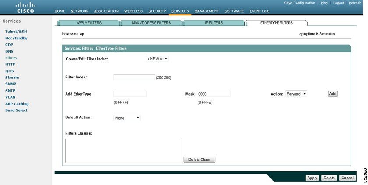This screenshot has width=368, height=185.
Task: Click the Refresh link
Action: (355, 3)
